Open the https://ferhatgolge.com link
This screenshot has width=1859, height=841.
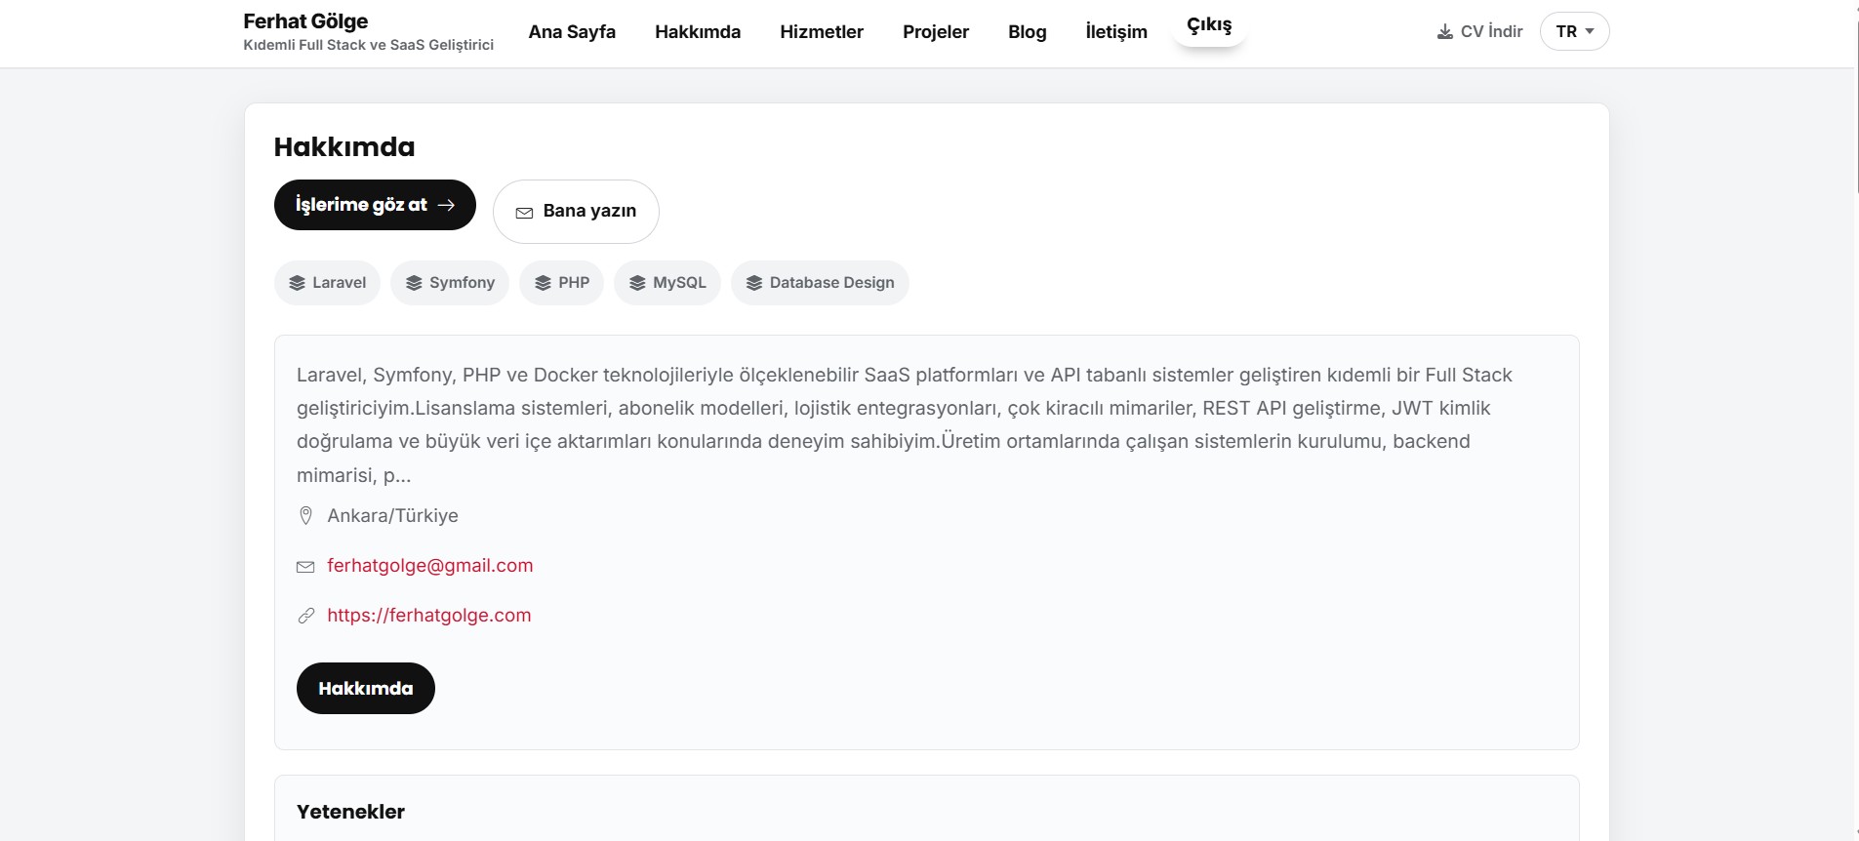point(429,616)
